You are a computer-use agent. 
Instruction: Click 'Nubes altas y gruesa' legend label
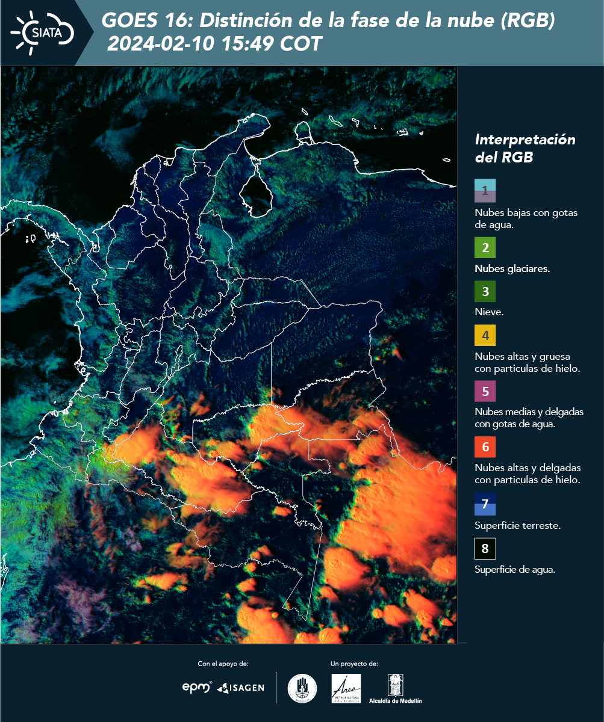(x=527, y=362)
